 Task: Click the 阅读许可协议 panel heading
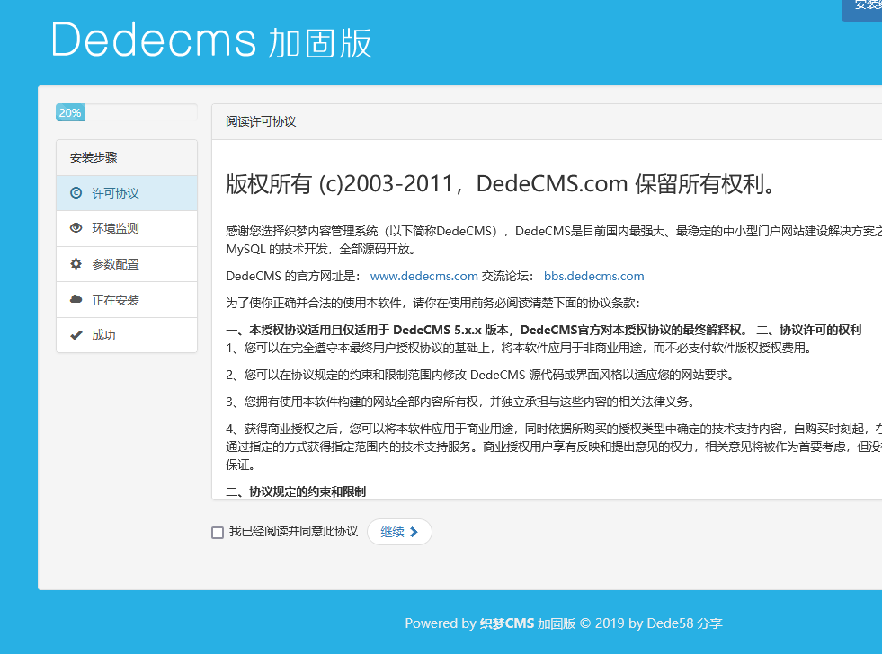pyautogui.click(x=261, y=121)
